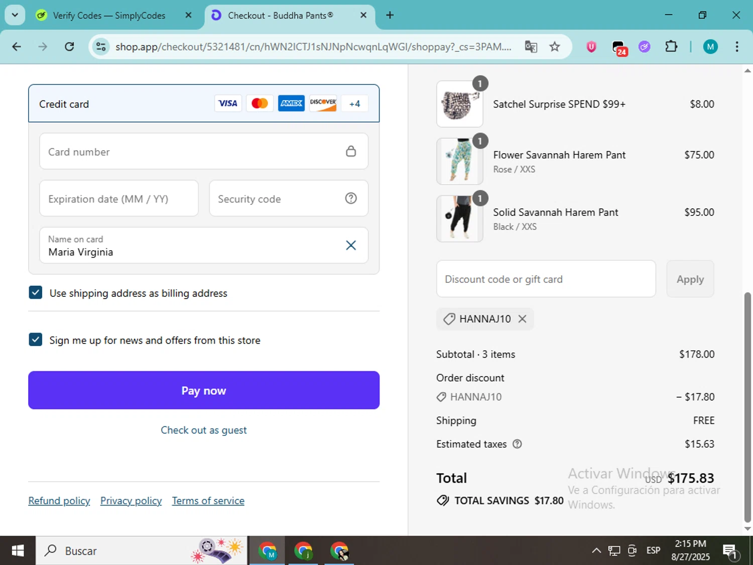Click the Windows Buscar search box
This screenshot has width=753, height=565.
pyautogui.click(x=142, y=551)
